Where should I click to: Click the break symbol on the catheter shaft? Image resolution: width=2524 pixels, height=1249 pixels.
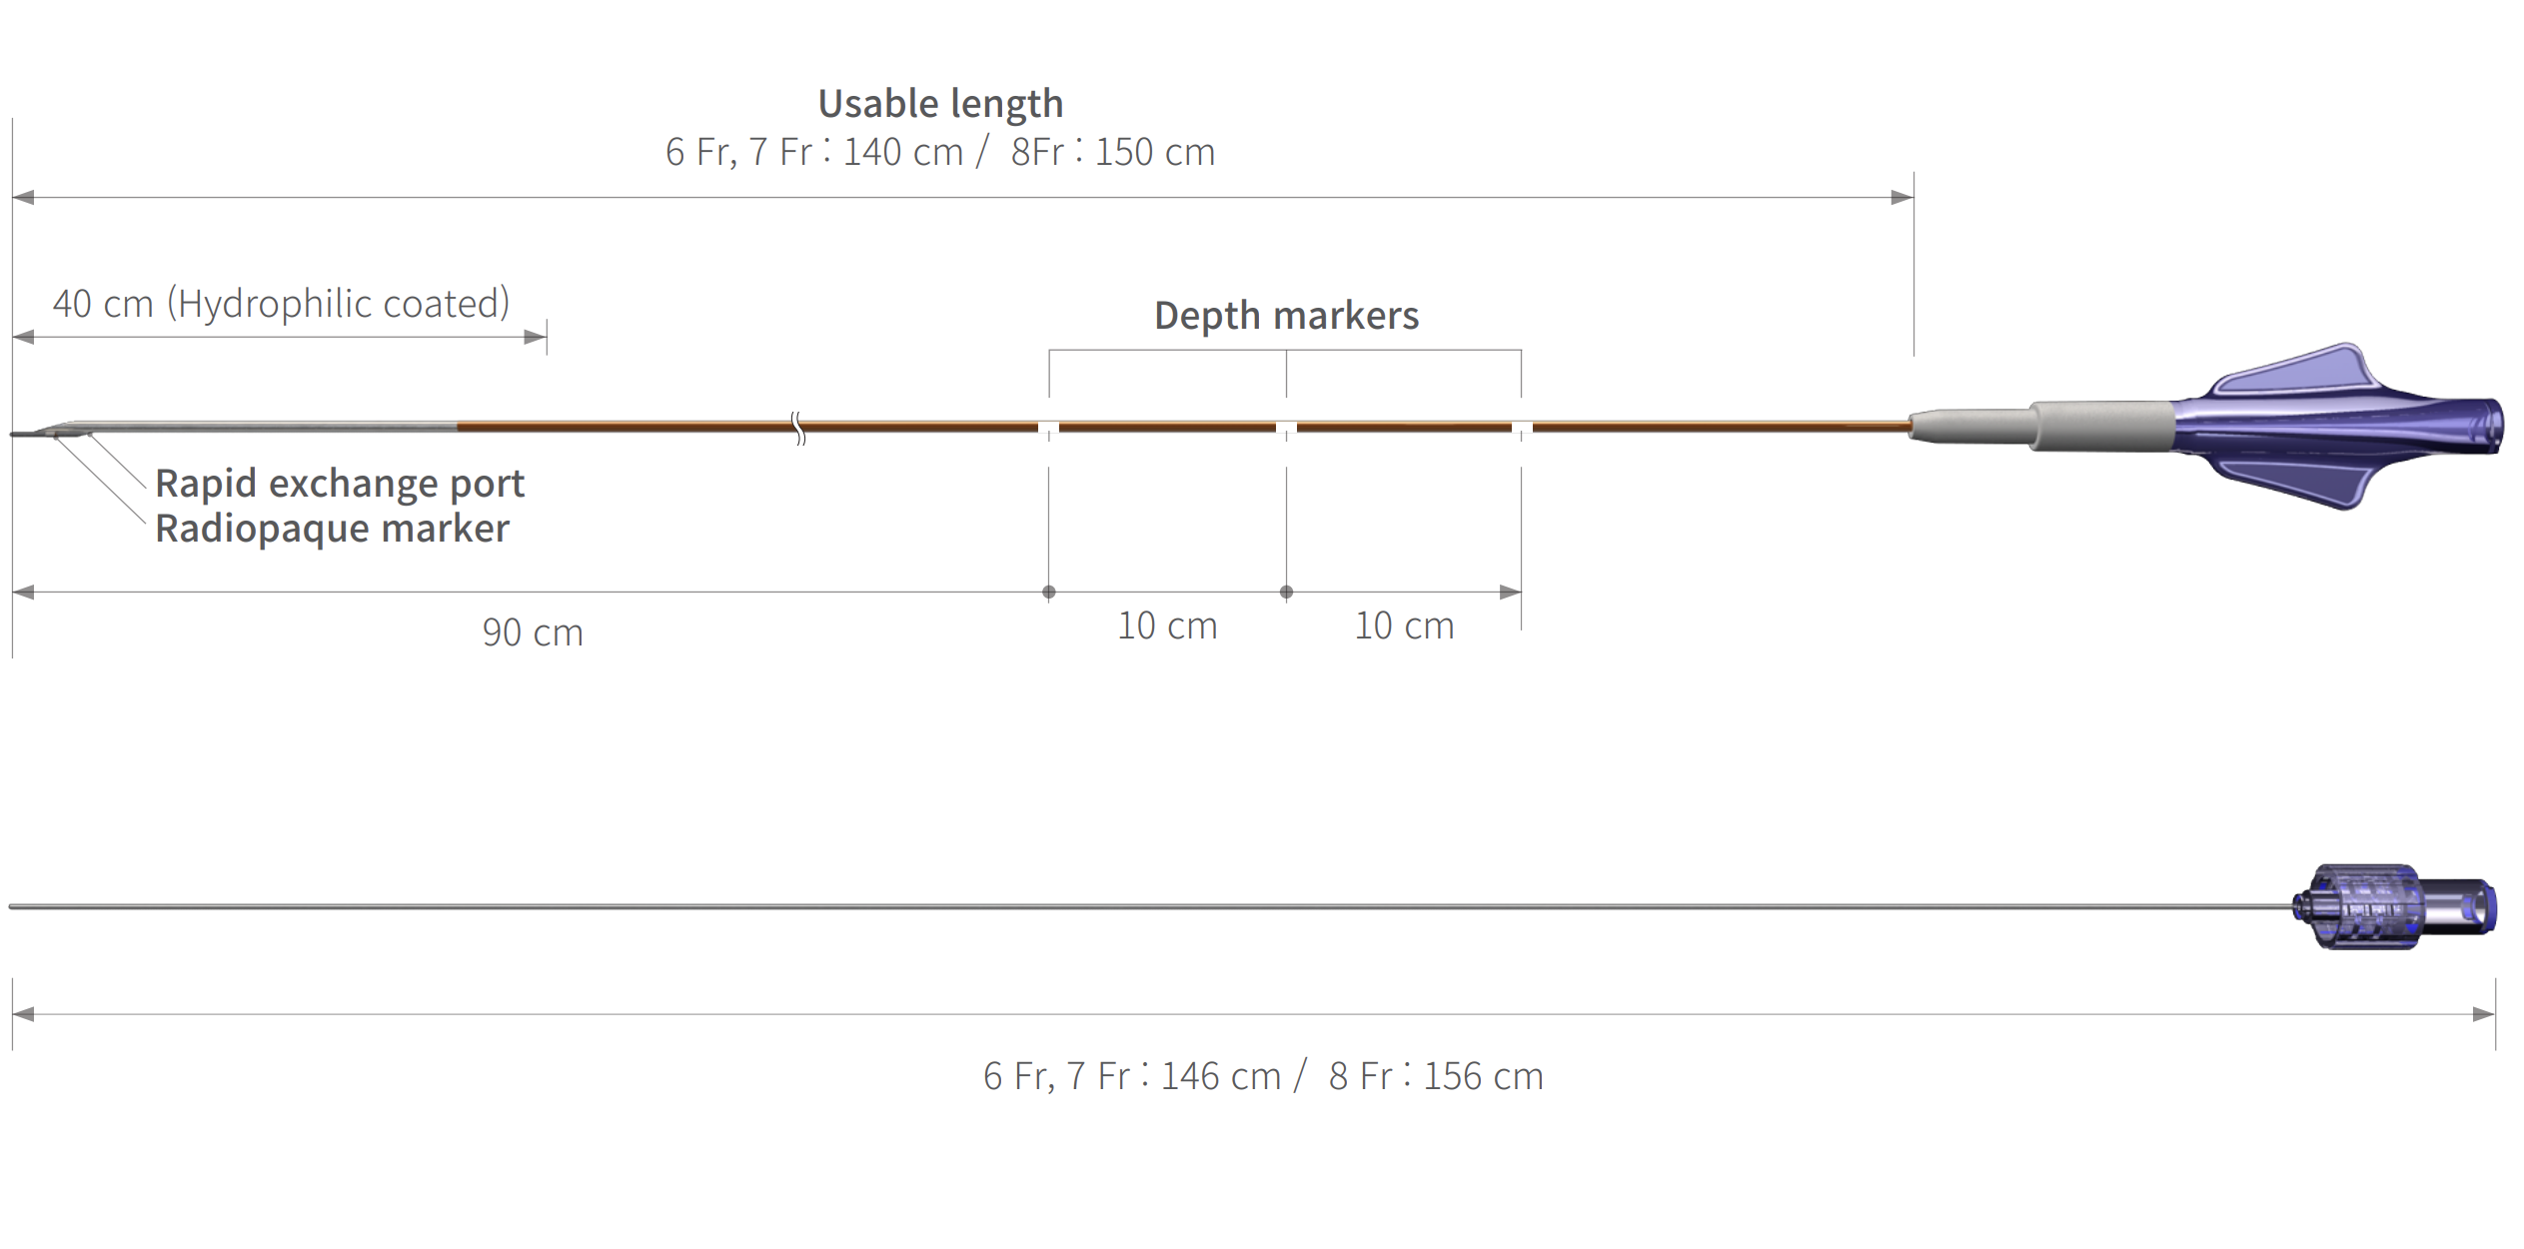(798, 428)
